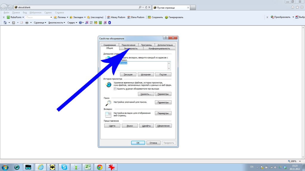Open the Безопасность dropdown in command bar
Image resolution: width=305 pixels, height=171 pixels.
click(57, 23)
